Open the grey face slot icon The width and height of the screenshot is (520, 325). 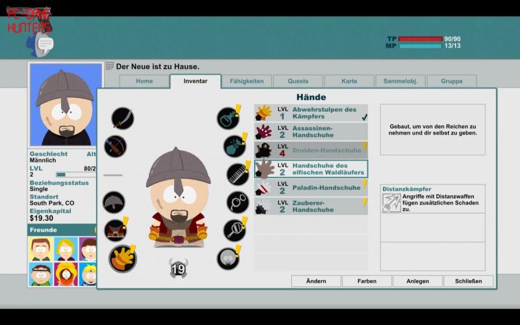[x=228, y=259]
